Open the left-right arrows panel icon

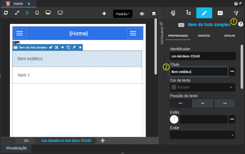(x=220, y=13)
